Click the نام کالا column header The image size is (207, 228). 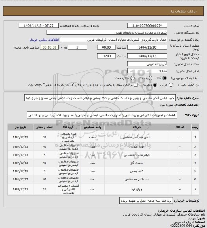137,127
